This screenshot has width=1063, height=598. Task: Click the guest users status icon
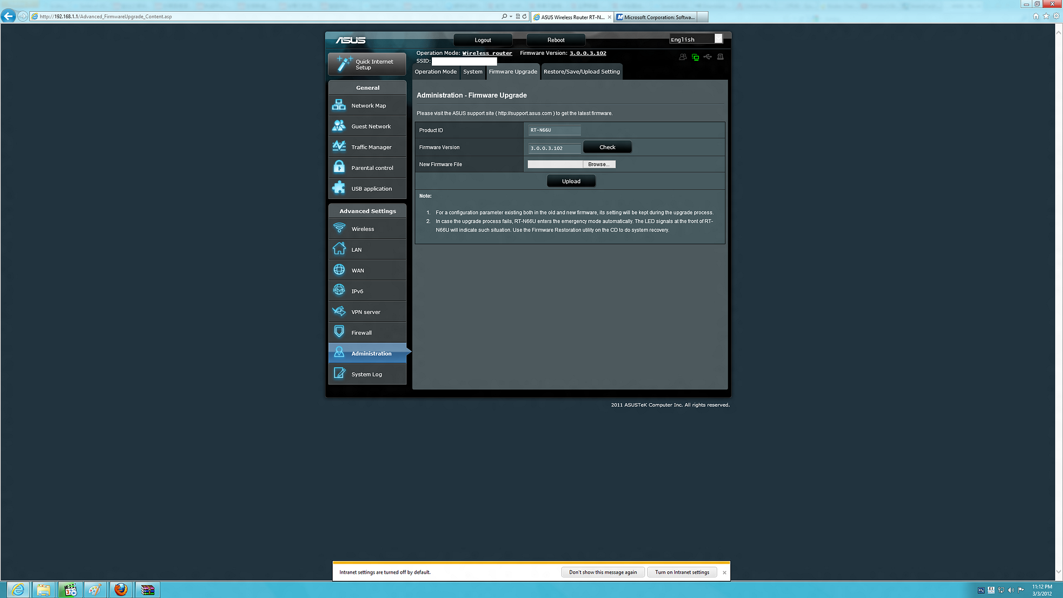[x=683, y=57]
